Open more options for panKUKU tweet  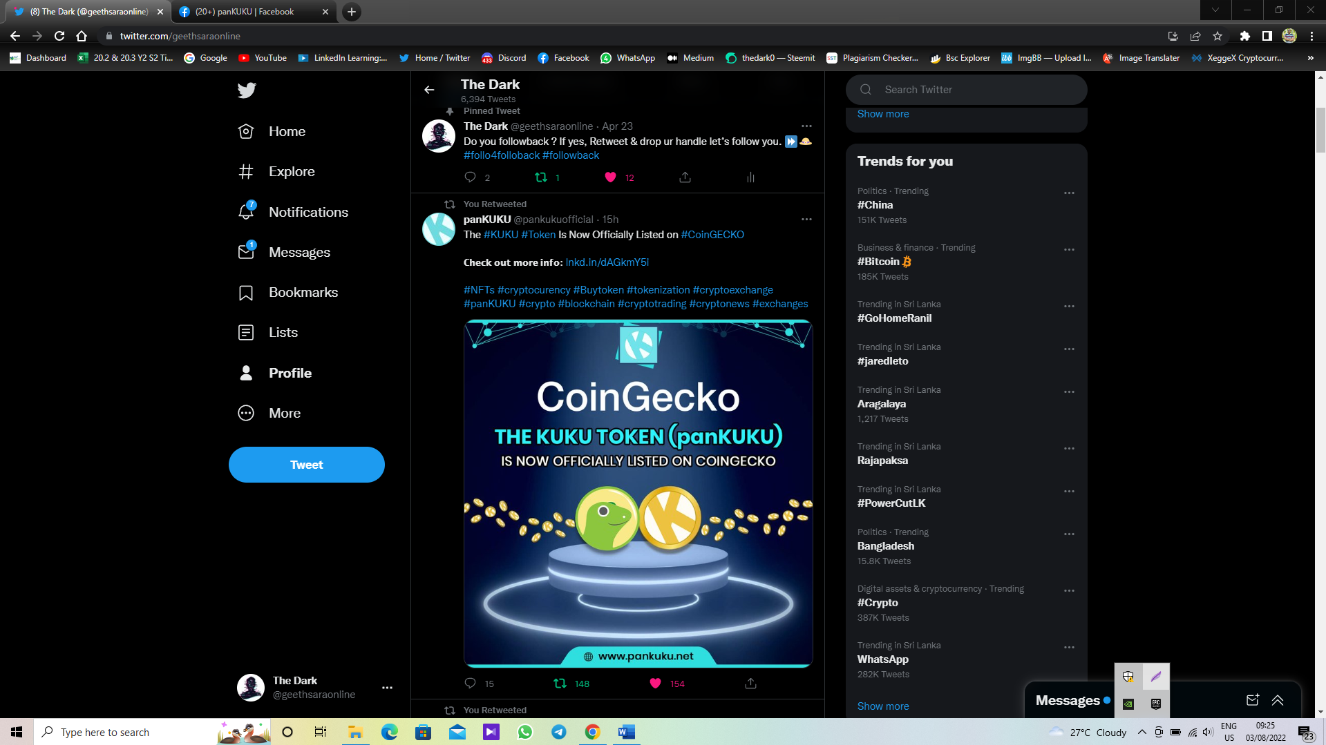tap(806, 219)
